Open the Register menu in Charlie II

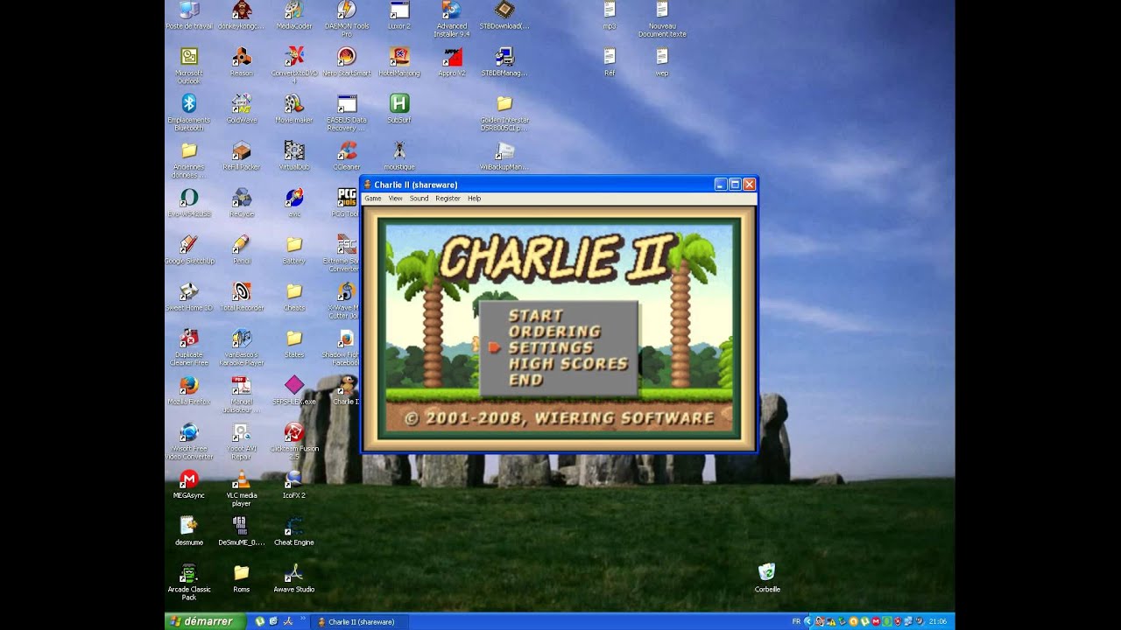(448, 199)
